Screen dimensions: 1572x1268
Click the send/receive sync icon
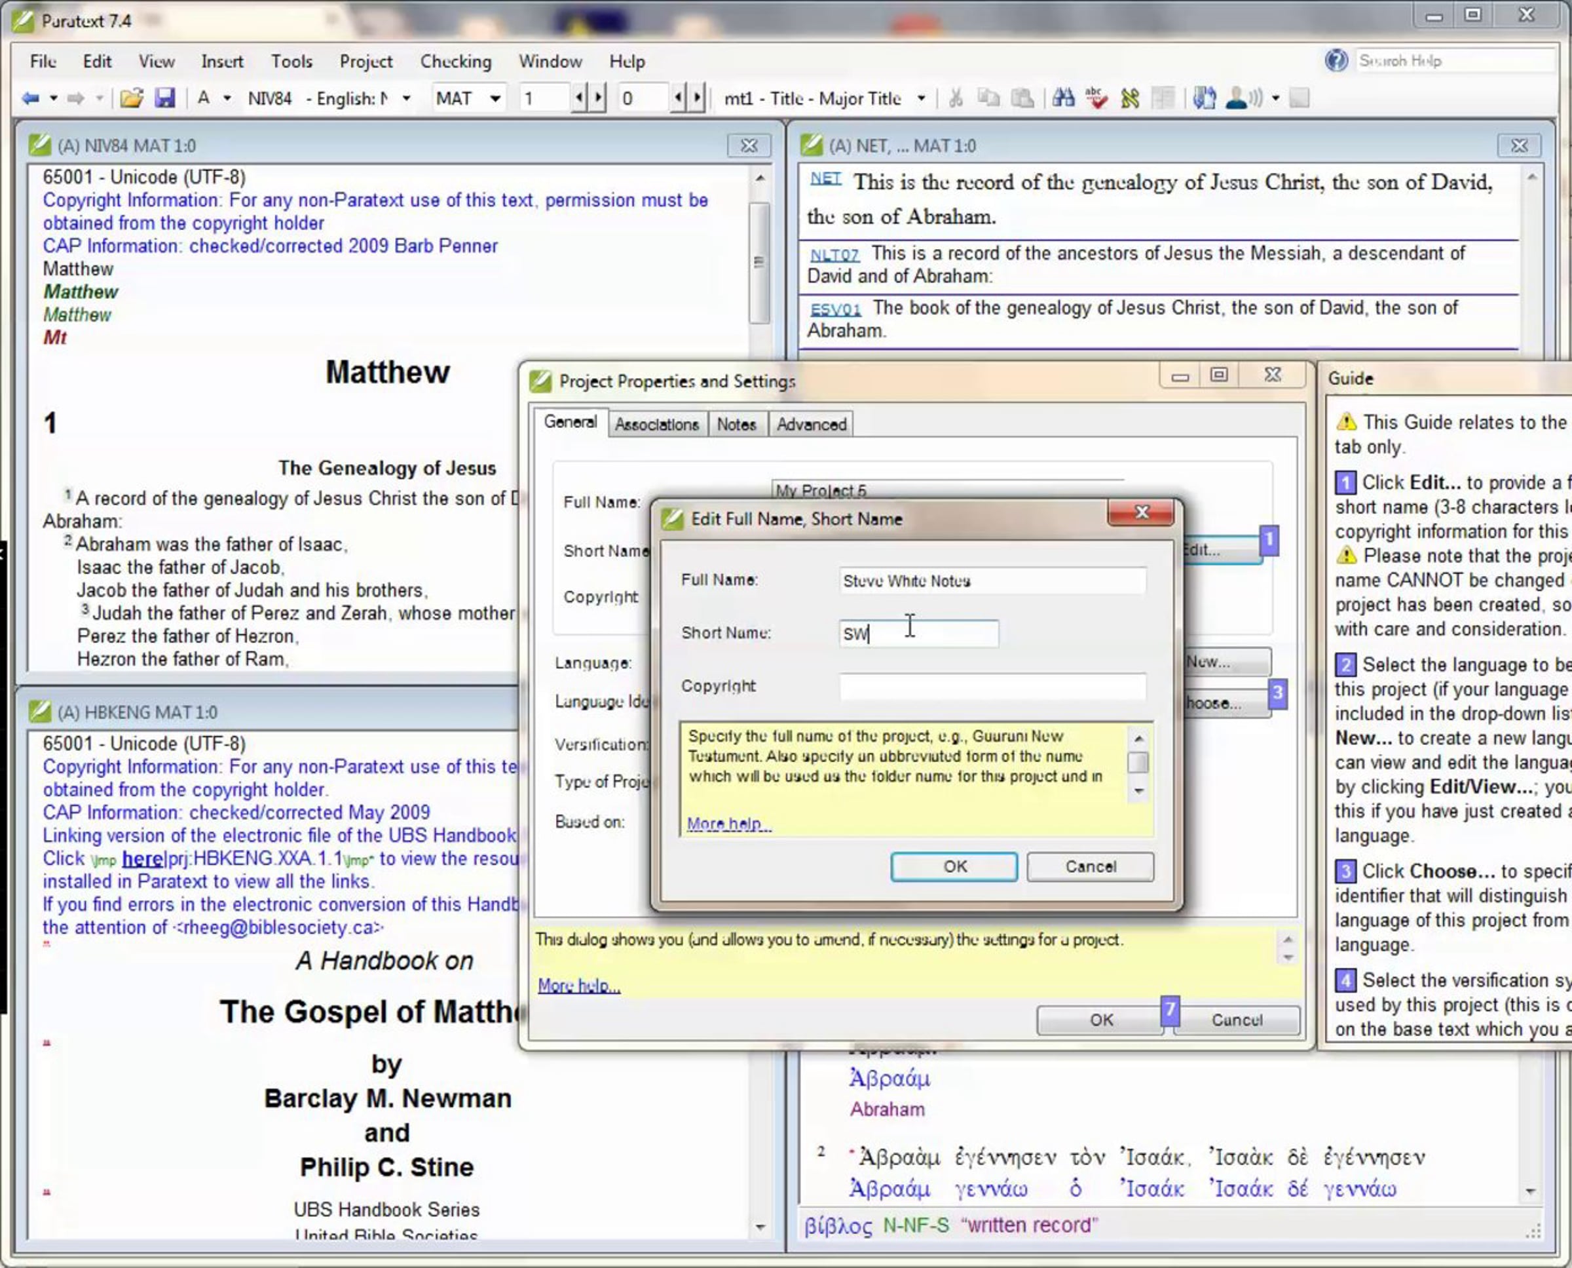(x=1204, y=98)
